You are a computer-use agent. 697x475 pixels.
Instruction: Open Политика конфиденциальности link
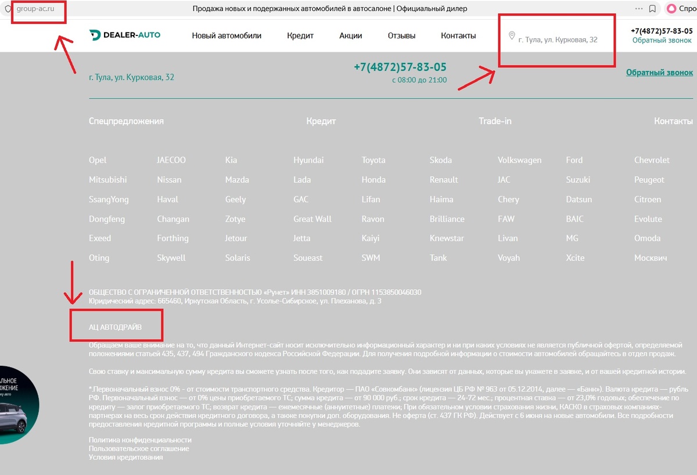click(140, 440)
